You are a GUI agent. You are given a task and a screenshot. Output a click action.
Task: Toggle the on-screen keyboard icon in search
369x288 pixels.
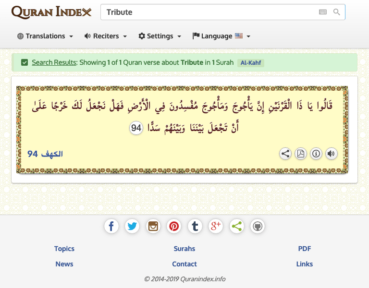[x=323, y=12]
